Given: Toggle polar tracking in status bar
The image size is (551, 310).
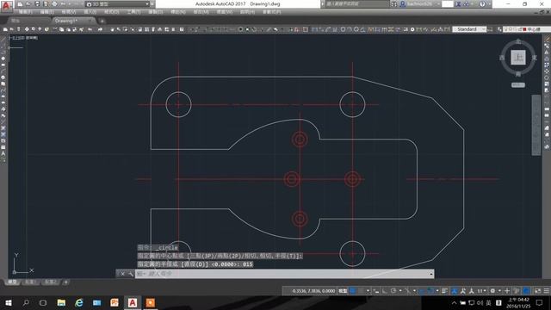Looking at the screenshot, I should (393, 291).
